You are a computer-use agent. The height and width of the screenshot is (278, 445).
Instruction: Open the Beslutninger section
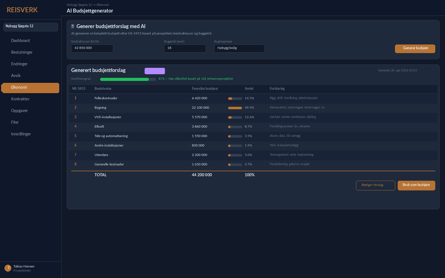click(x=22, y=52)
